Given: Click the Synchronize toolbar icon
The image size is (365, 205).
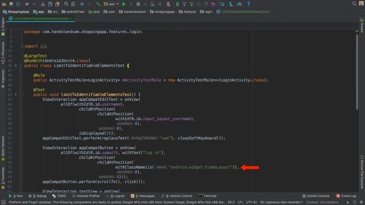Looking at the screenshot, I should (18, 4).
